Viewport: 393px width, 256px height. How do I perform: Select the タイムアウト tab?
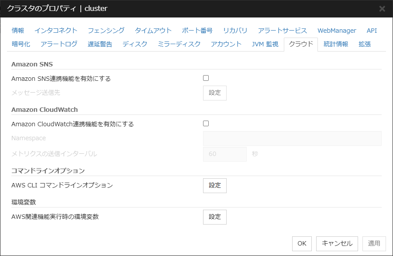click(x=153, y=31)
